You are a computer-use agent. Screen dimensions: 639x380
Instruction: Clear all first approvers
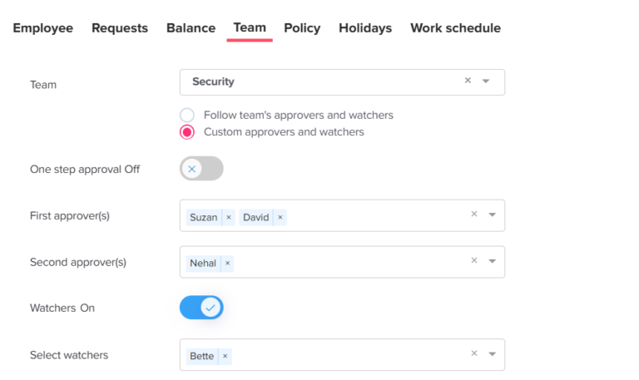coord(474,214)
